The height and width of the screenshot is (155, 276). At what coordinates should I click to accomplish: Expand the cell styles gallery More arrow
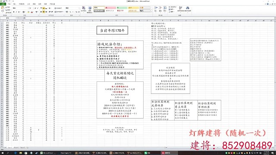click(x=151, y=12)
